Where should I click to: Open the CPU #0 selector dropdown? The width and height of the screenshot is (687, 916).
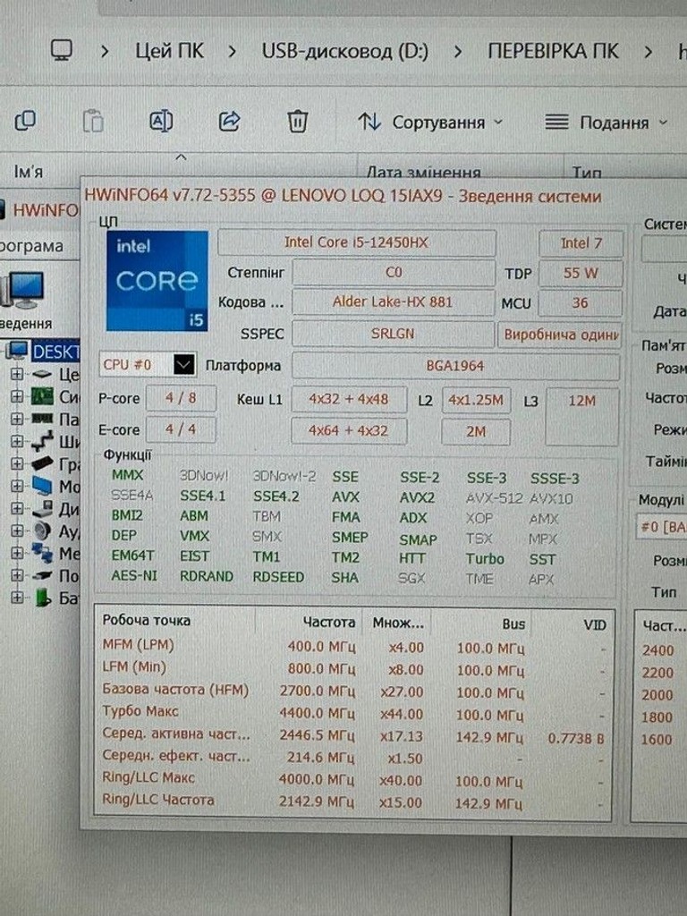point(183,365)
